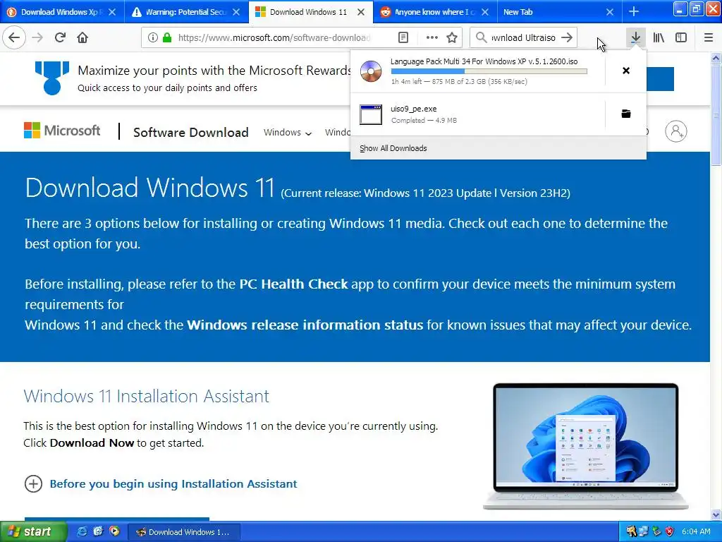Viewport: 722px width, 542px height.
Task: Focus the URL address field
Action: click(x=274, y=37)
